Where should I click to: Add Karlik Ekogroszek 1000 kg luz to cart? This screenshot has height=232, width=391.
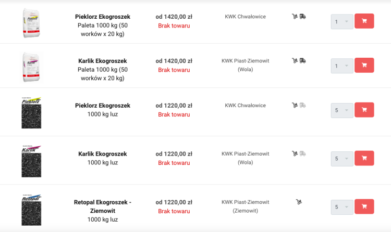[364, 158]
